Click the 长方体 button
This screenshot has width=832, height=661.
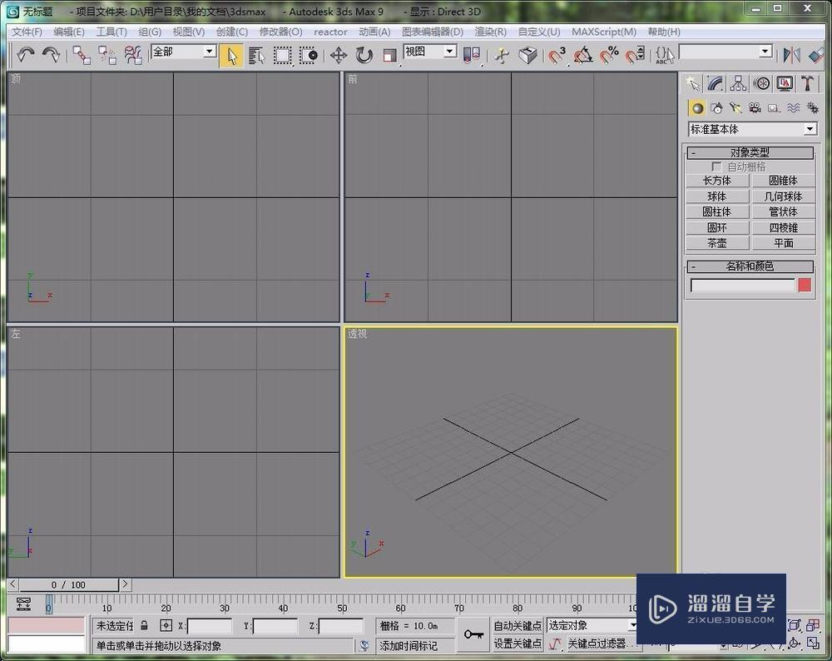[717, 181]
